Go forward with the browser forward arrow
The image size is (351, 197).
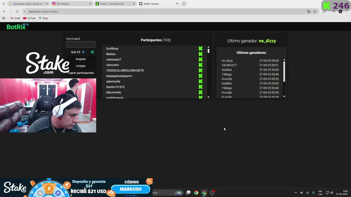tap(10, 11)
